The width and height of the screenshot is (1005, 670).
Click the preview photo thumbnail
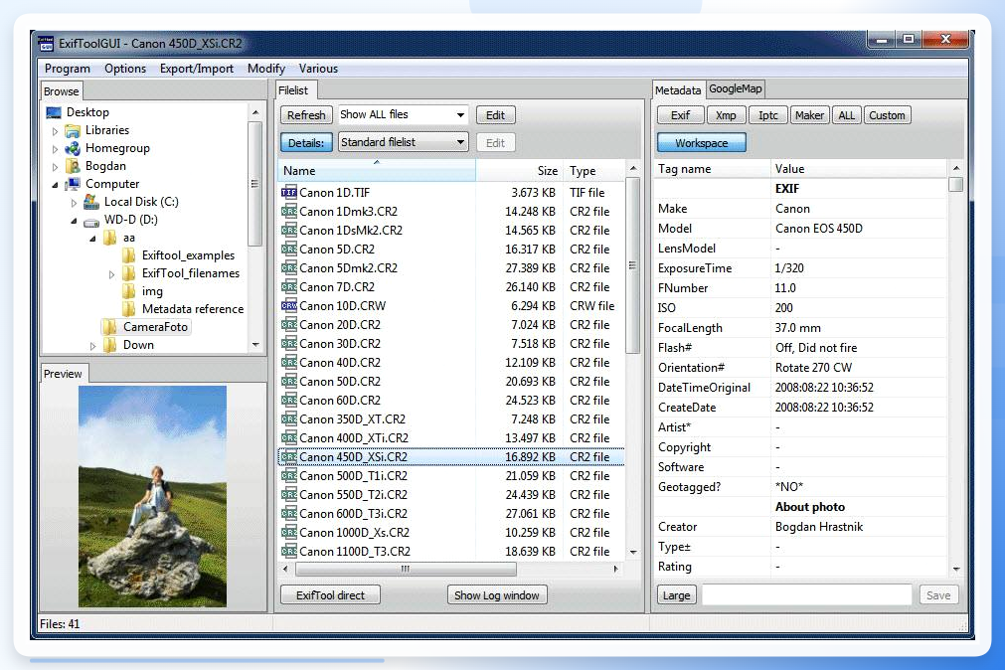tap(152, 497)
